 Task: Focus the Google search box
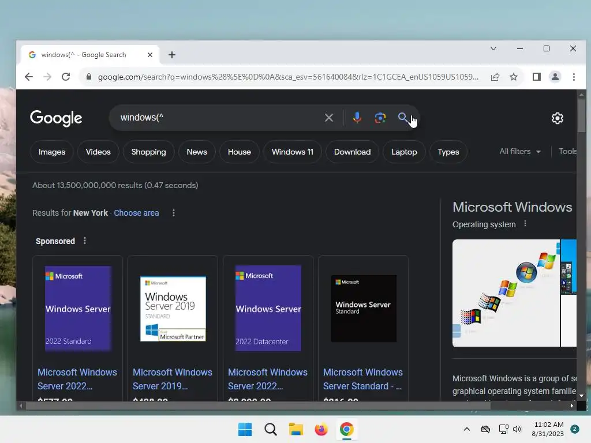(219, 118)
